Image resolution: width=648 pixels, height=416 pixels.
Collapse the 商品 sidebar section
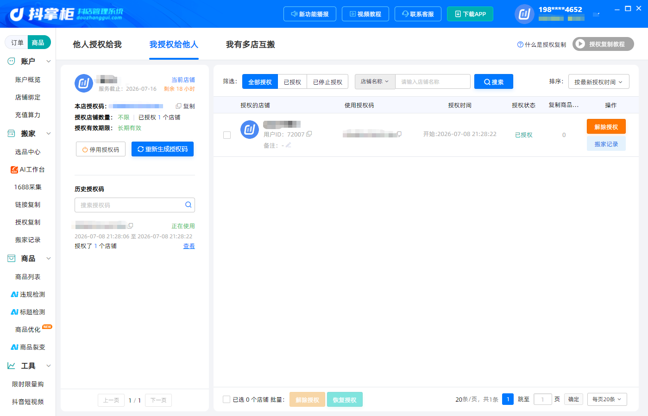tap(48, 258)
